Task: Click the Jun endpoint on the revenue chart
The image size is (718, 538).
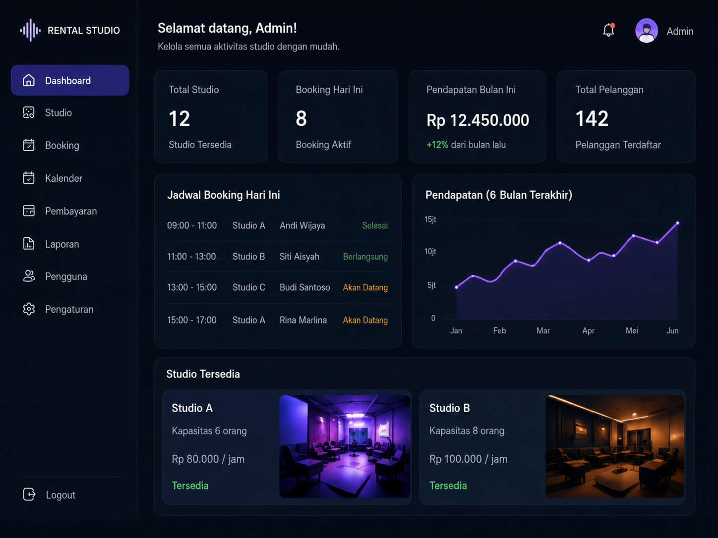Action: [677, 223]
